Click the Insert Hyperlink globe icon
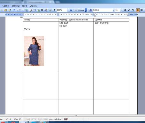 pos(27,10)
